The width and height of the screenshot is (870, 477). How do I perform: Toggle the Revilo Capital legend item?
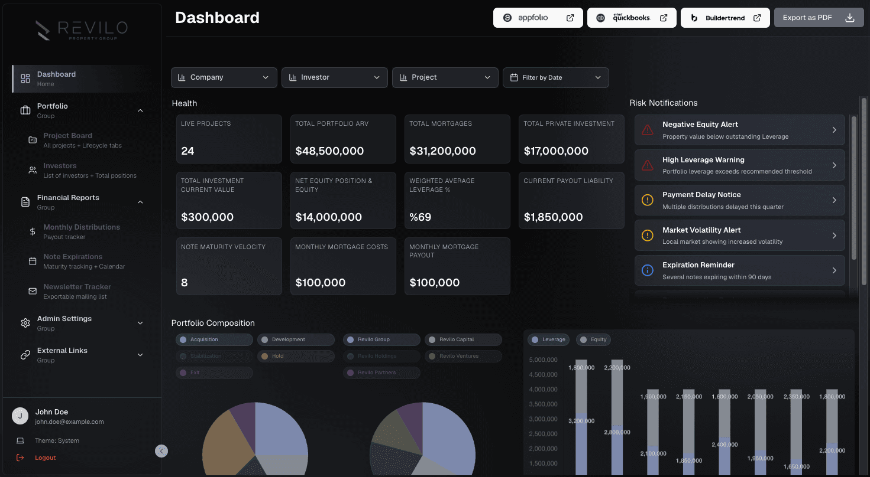pos(463,339)
